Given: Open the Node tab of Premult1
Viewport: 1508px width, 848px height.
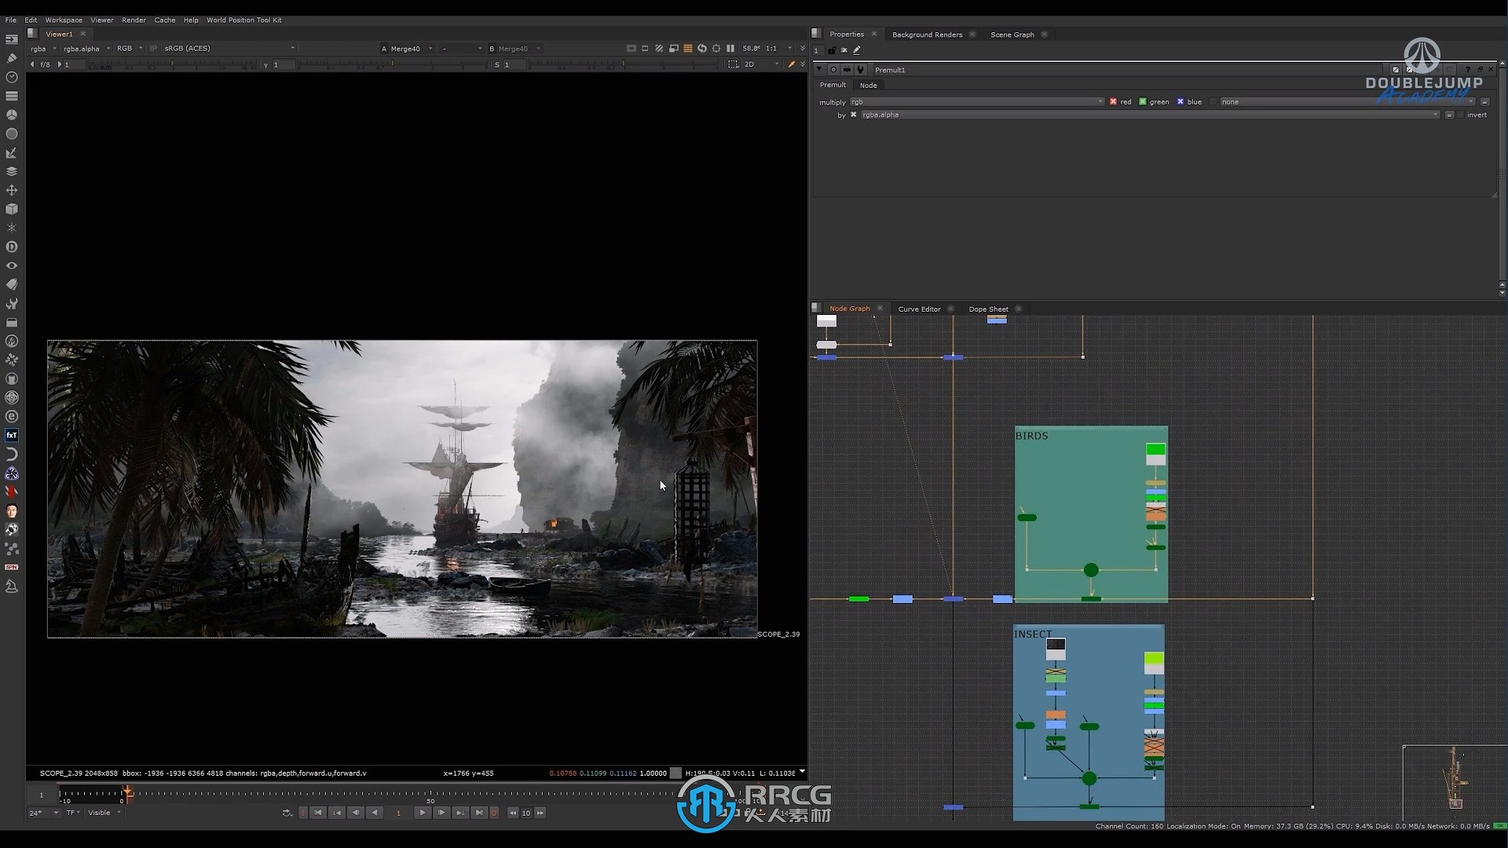Looking at the screenshot, I should coord(868,85).
